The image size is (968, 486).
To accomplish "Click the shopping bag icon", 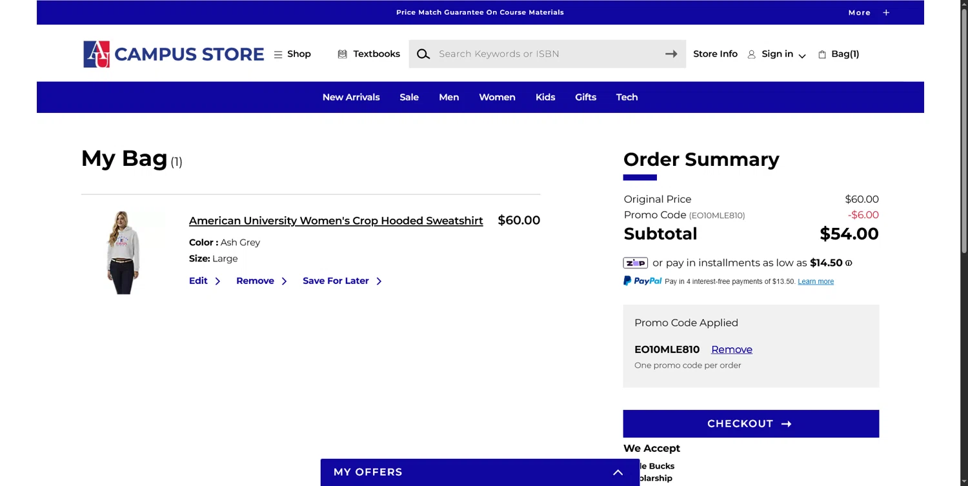I will tap(822, 55).
